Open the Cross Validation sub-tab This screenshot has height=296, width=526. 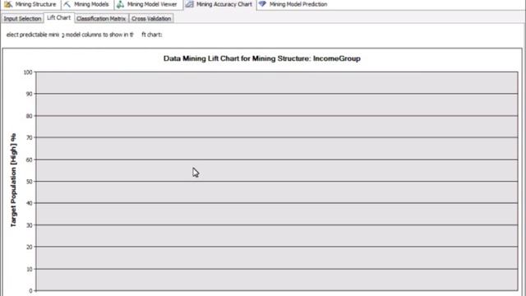[x=151, y=18]
